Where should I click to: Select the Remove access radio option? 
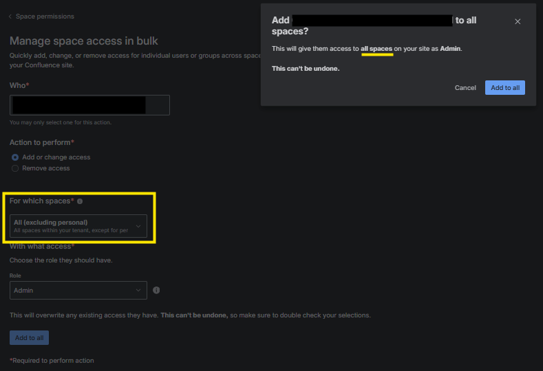pos(15,168)
